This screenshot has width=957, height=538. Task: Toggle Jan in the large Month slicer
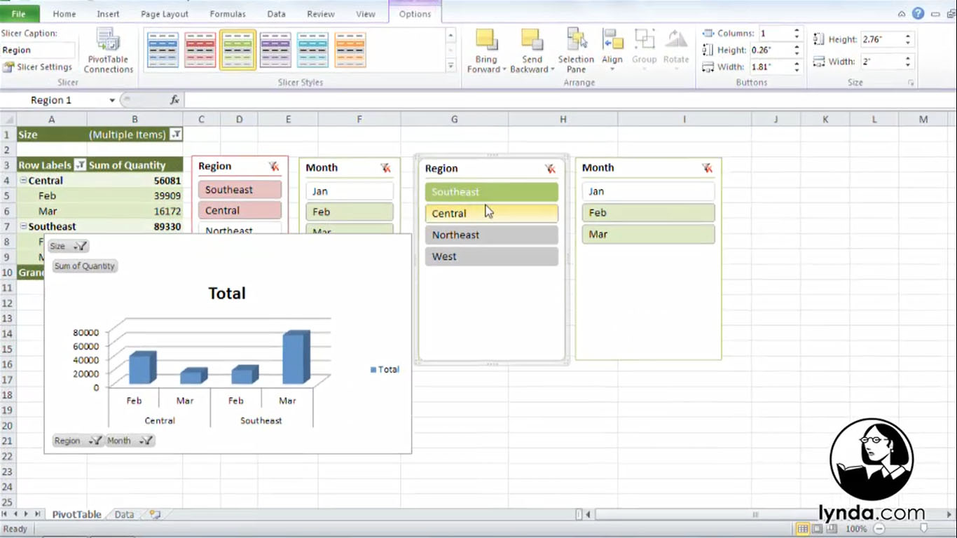648,191
